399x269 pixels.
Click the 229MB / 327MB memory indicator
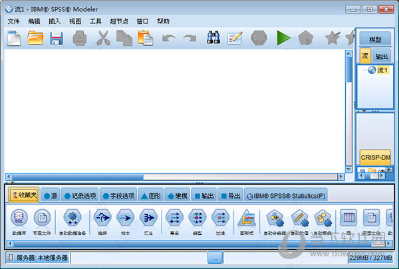pyautogui.click(x=370, y=258)
